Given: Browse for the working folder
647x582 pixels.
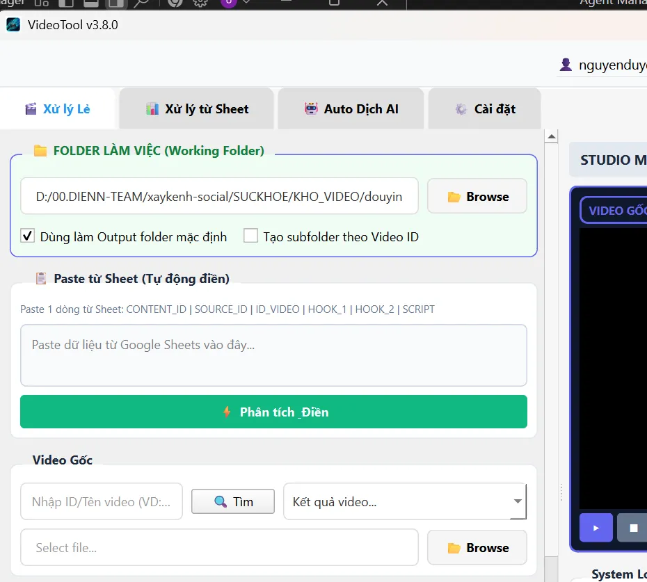Looking at the screenshot, I should click(x=477, y=197).
